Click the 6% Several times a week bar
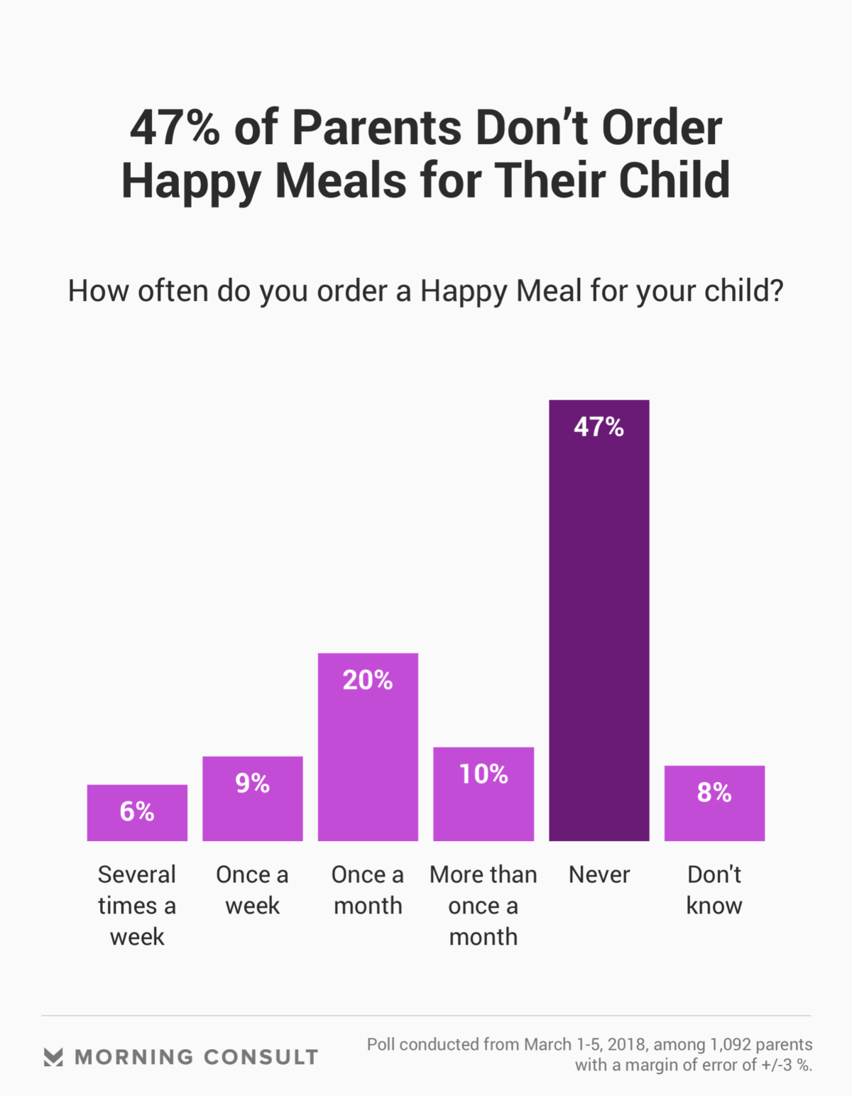 coord(137,813)
